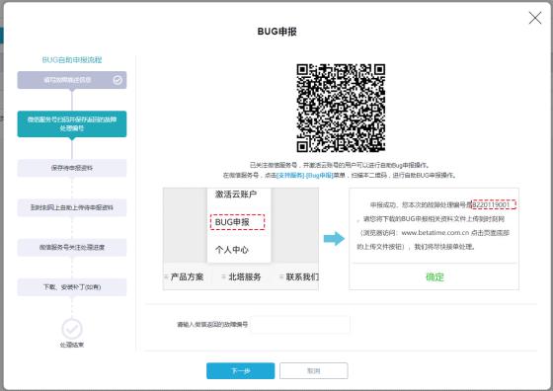Close the BUG申报 dialog with X
The height and width of the screenshot is (391, 553).
click(534, 18)
